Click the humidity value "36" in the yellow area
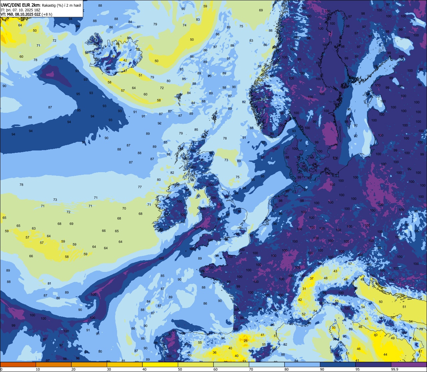The image size is (427, 372). [215, 353]
